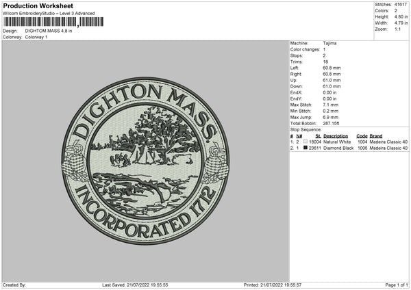Click 'Madeira Classic 40' in Diamond Black row
The image size is (411, 290).
388,148
